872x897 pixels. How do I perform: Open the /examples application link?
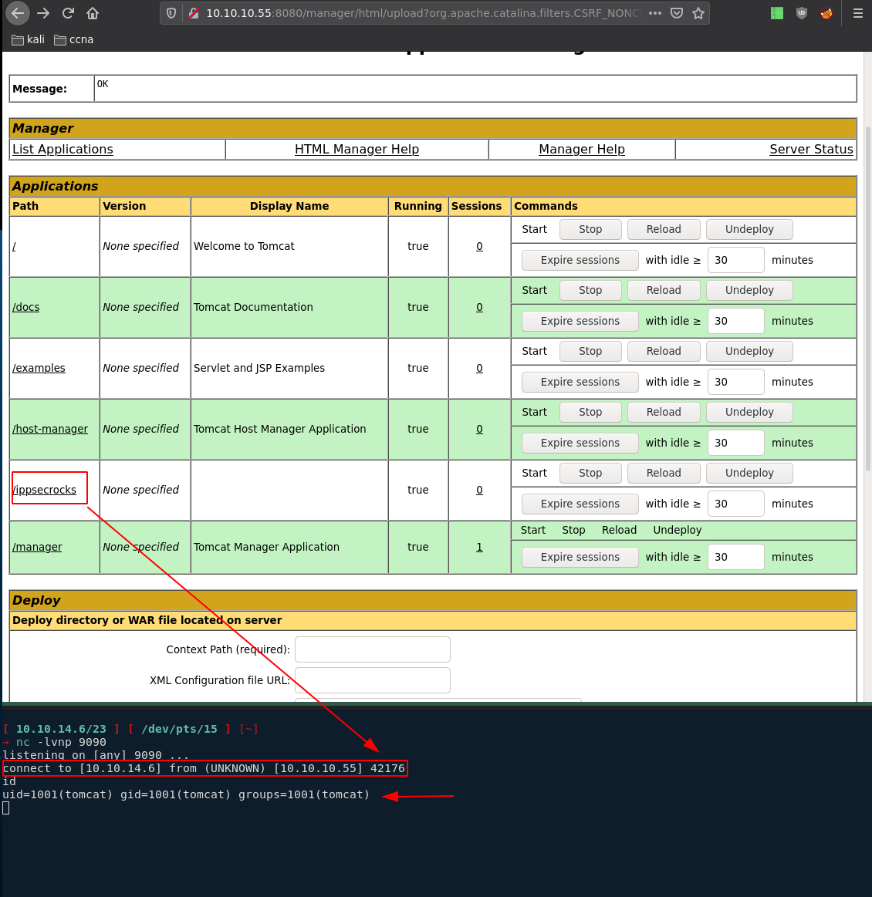tap(39, 368)
